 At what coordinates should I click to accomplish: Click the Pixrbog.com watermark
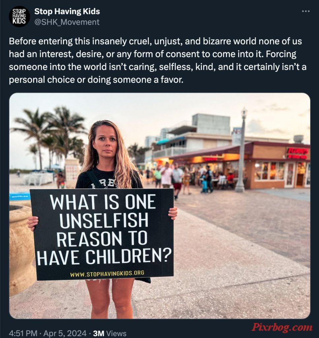click(282, 327)
